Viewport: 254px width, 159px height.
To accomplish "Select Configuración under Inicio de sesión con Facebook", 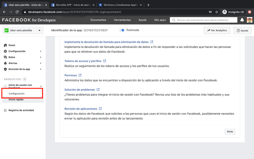I will click(x=17, y=94).
